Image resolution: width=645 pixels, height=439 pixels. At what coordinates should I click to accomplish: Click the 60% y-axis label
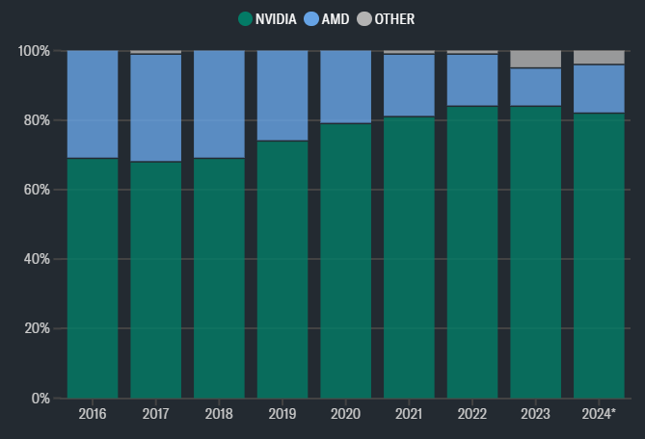point(38,190)
